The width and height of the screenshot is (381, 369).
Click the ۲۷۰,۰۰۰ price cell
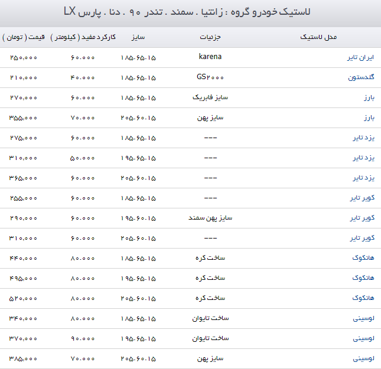coord(24,98)
